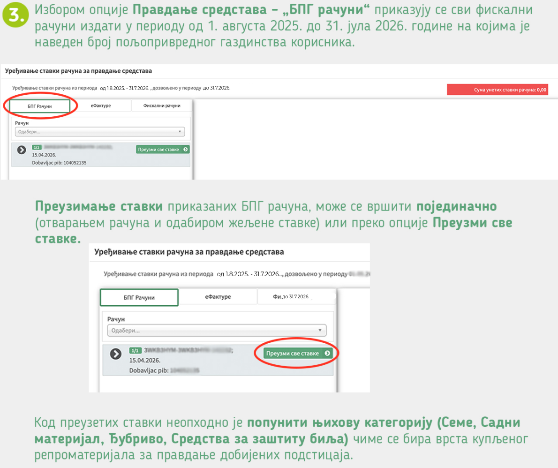
Task: Select БПГ Рачуни tab in lower screenshot
Action: tap(139, 297)
